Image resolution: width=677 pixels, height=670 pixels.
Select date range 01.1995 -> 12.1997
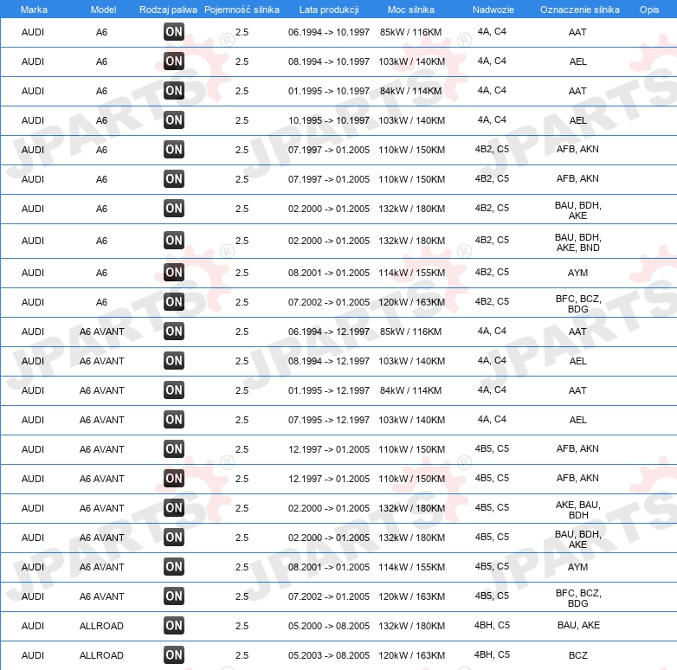tap(329, 390)
